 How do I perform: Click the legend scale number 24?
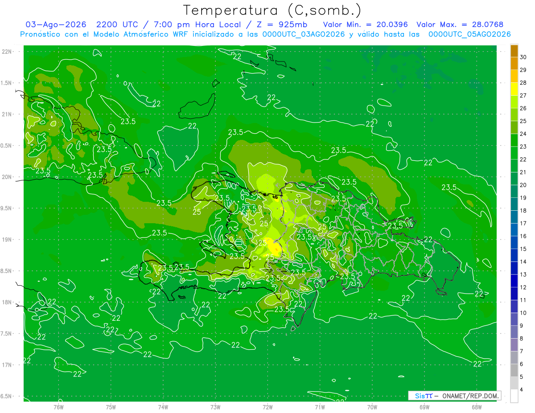point(523,134)
